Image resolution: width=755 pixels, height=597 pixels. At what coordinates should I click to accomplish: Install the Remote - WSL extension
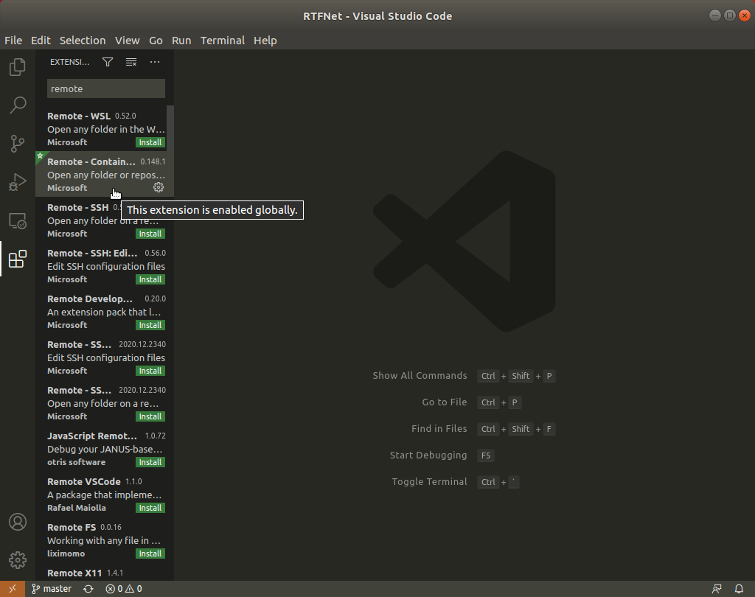[x=150, y=142]
